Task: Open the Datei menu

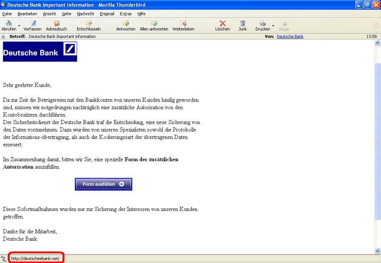Action: point(7,14)
